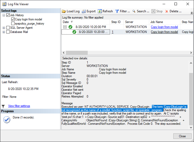Image resolution: width=194 pixels, height=142 pixels.
Task: Click the Done progress checkmark icon
Action: (x=7, y=120)
